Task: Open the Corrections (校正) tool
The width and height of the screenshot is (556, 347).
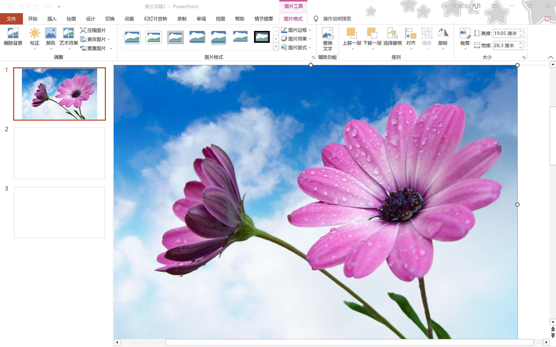Action: click(35, 34)
